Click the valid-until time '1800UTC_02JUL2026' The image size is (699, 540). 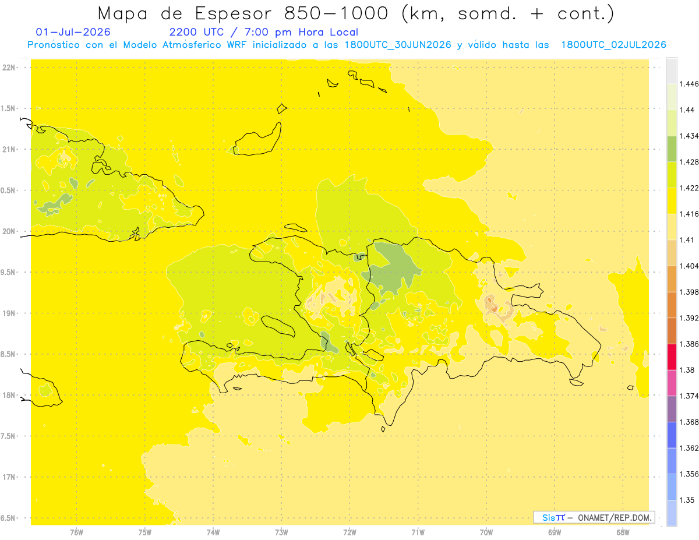613,45
